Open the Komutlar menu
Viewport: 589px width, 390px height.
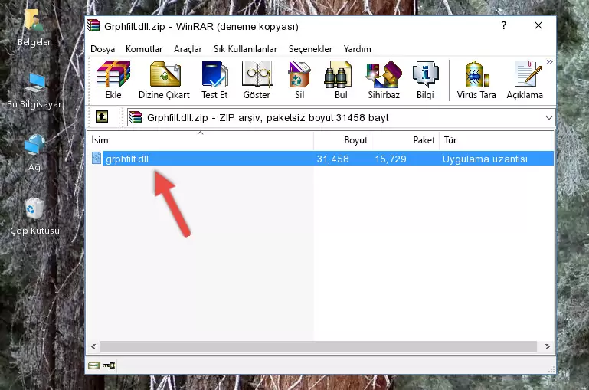point(144,49)
